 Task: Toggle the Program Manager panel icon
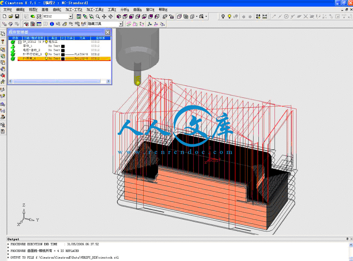click(39, 24)
